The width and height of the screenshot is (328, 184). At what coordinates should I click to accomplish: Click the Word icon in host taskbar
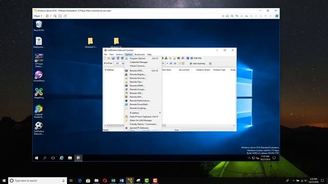click(x=121, y=180)
